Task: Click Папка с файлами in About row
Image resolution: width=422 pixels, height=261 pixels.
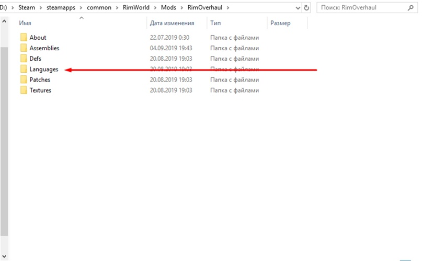Action: coord(234,38)
